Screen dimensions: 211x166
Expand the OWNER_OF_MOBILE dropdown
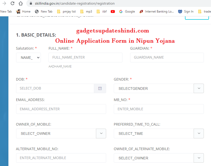tap(101, 133)
